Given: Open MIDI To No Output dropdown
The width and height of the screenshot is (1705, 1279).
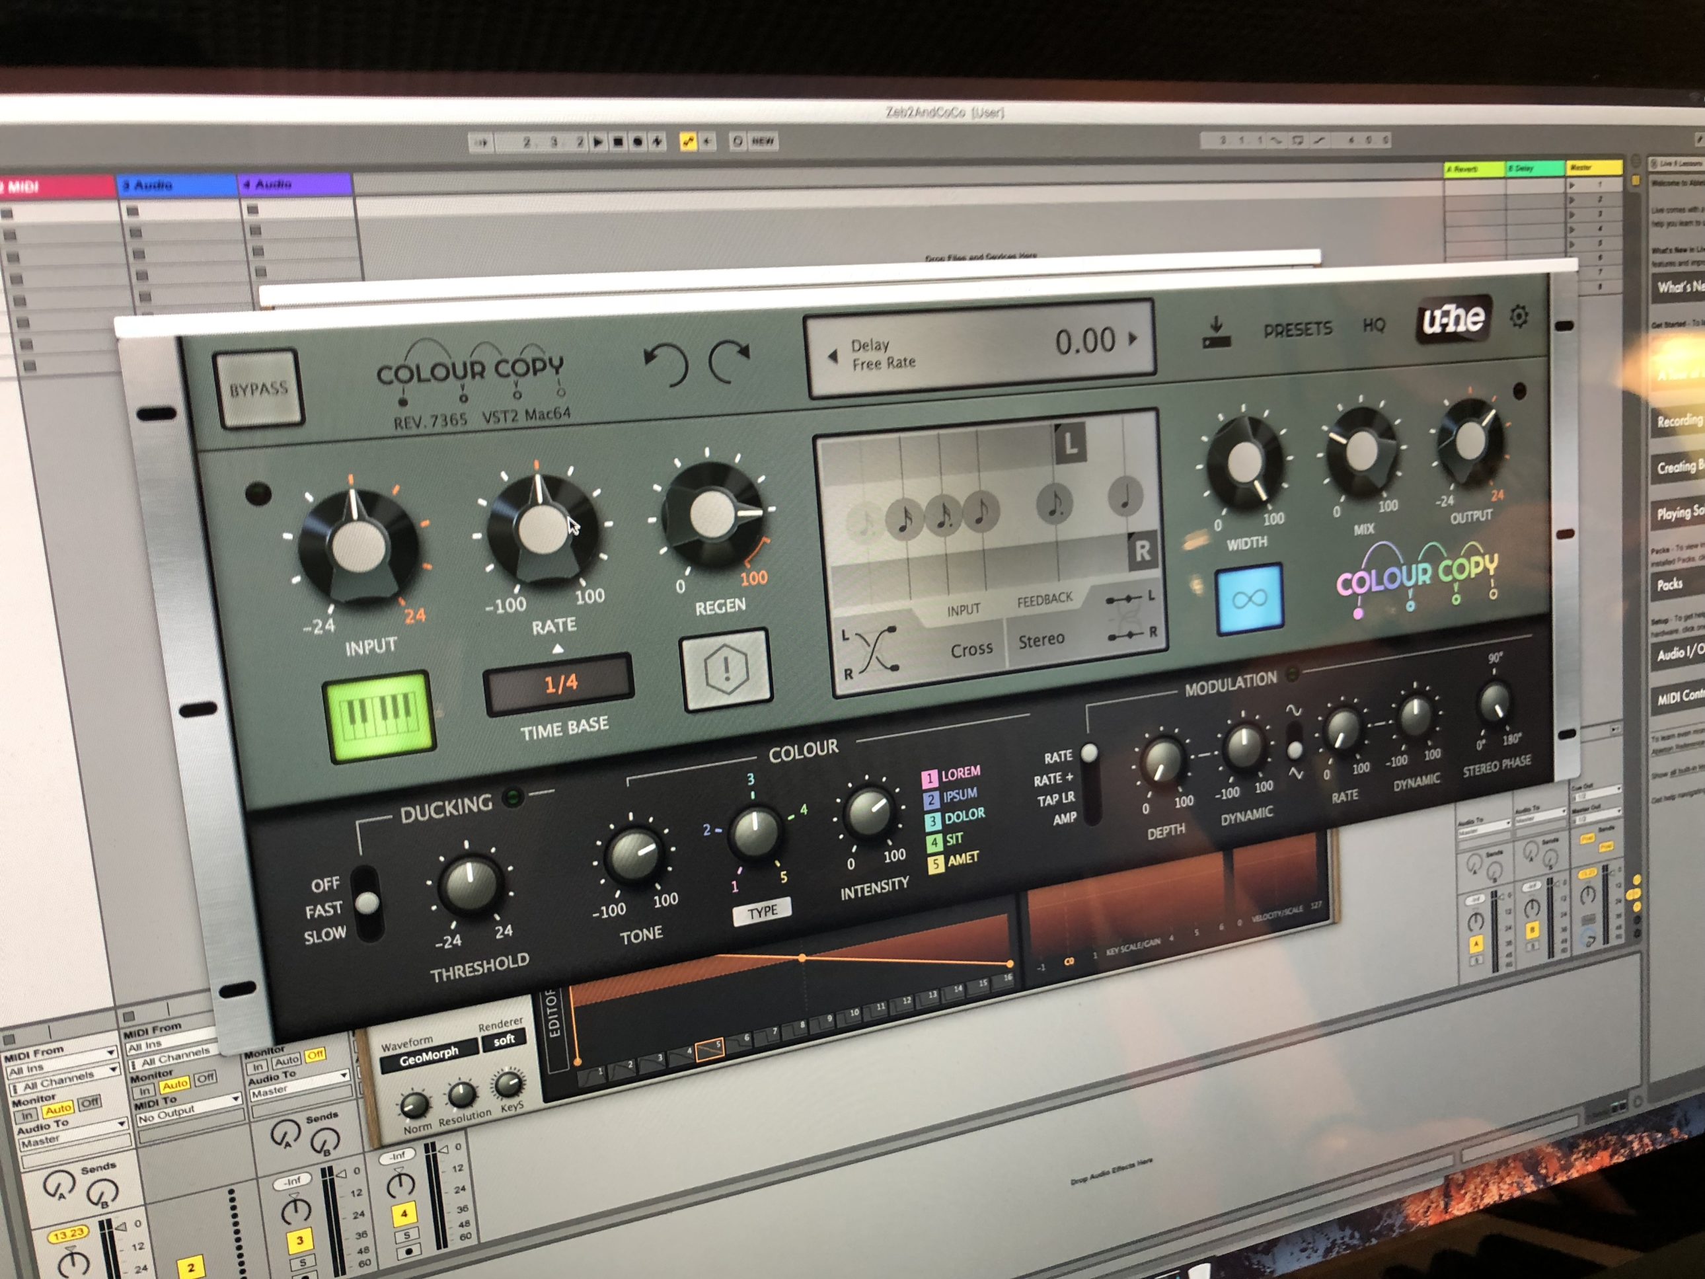Looking at the screenshot, I should tap(188, 1110).
